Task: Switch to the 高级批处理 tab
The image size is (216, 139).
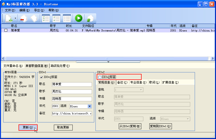Action: coord(60,66)
